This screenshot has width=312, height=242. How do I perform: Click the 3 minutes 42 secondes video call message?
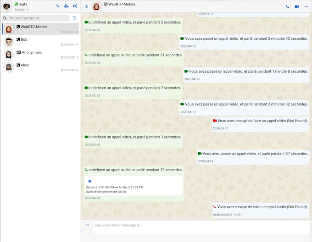click(x=244, y=42)
